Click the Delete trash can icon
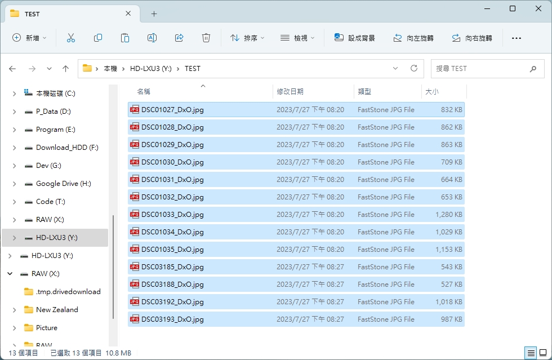The image size is (552, 360). [x=206, y=38]
